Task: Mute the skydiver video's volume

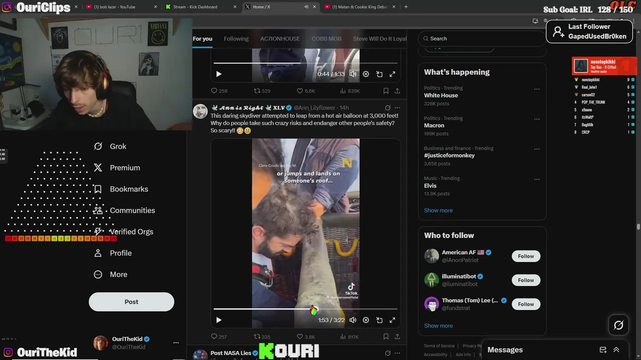Action: [x=353, y=320]
